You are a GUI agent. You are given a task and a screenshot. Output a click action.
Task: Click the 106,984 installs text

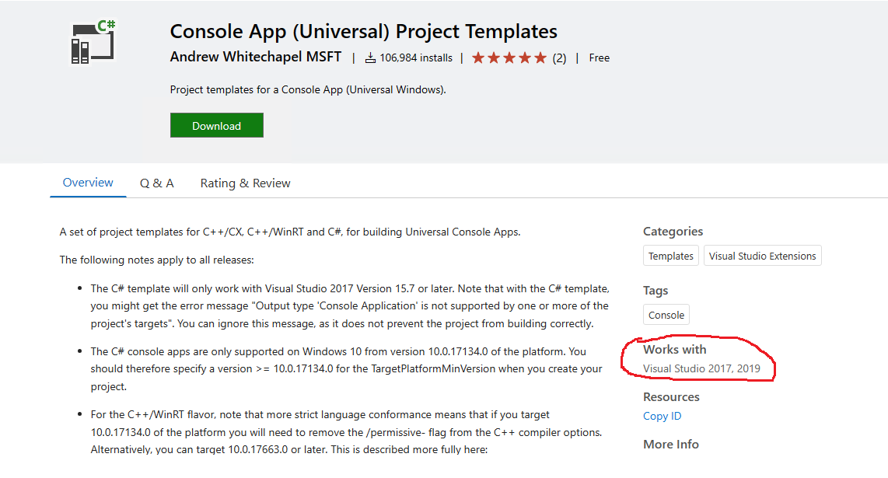(416, 58)
